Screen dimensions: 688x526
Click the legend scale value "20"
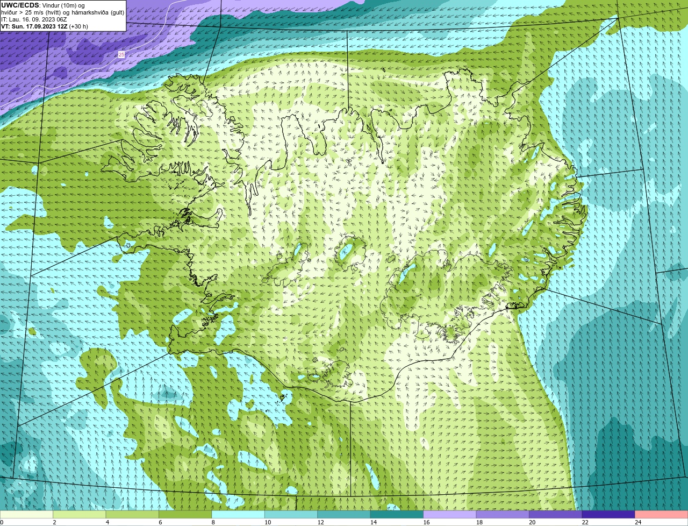[x=532, y=522]
